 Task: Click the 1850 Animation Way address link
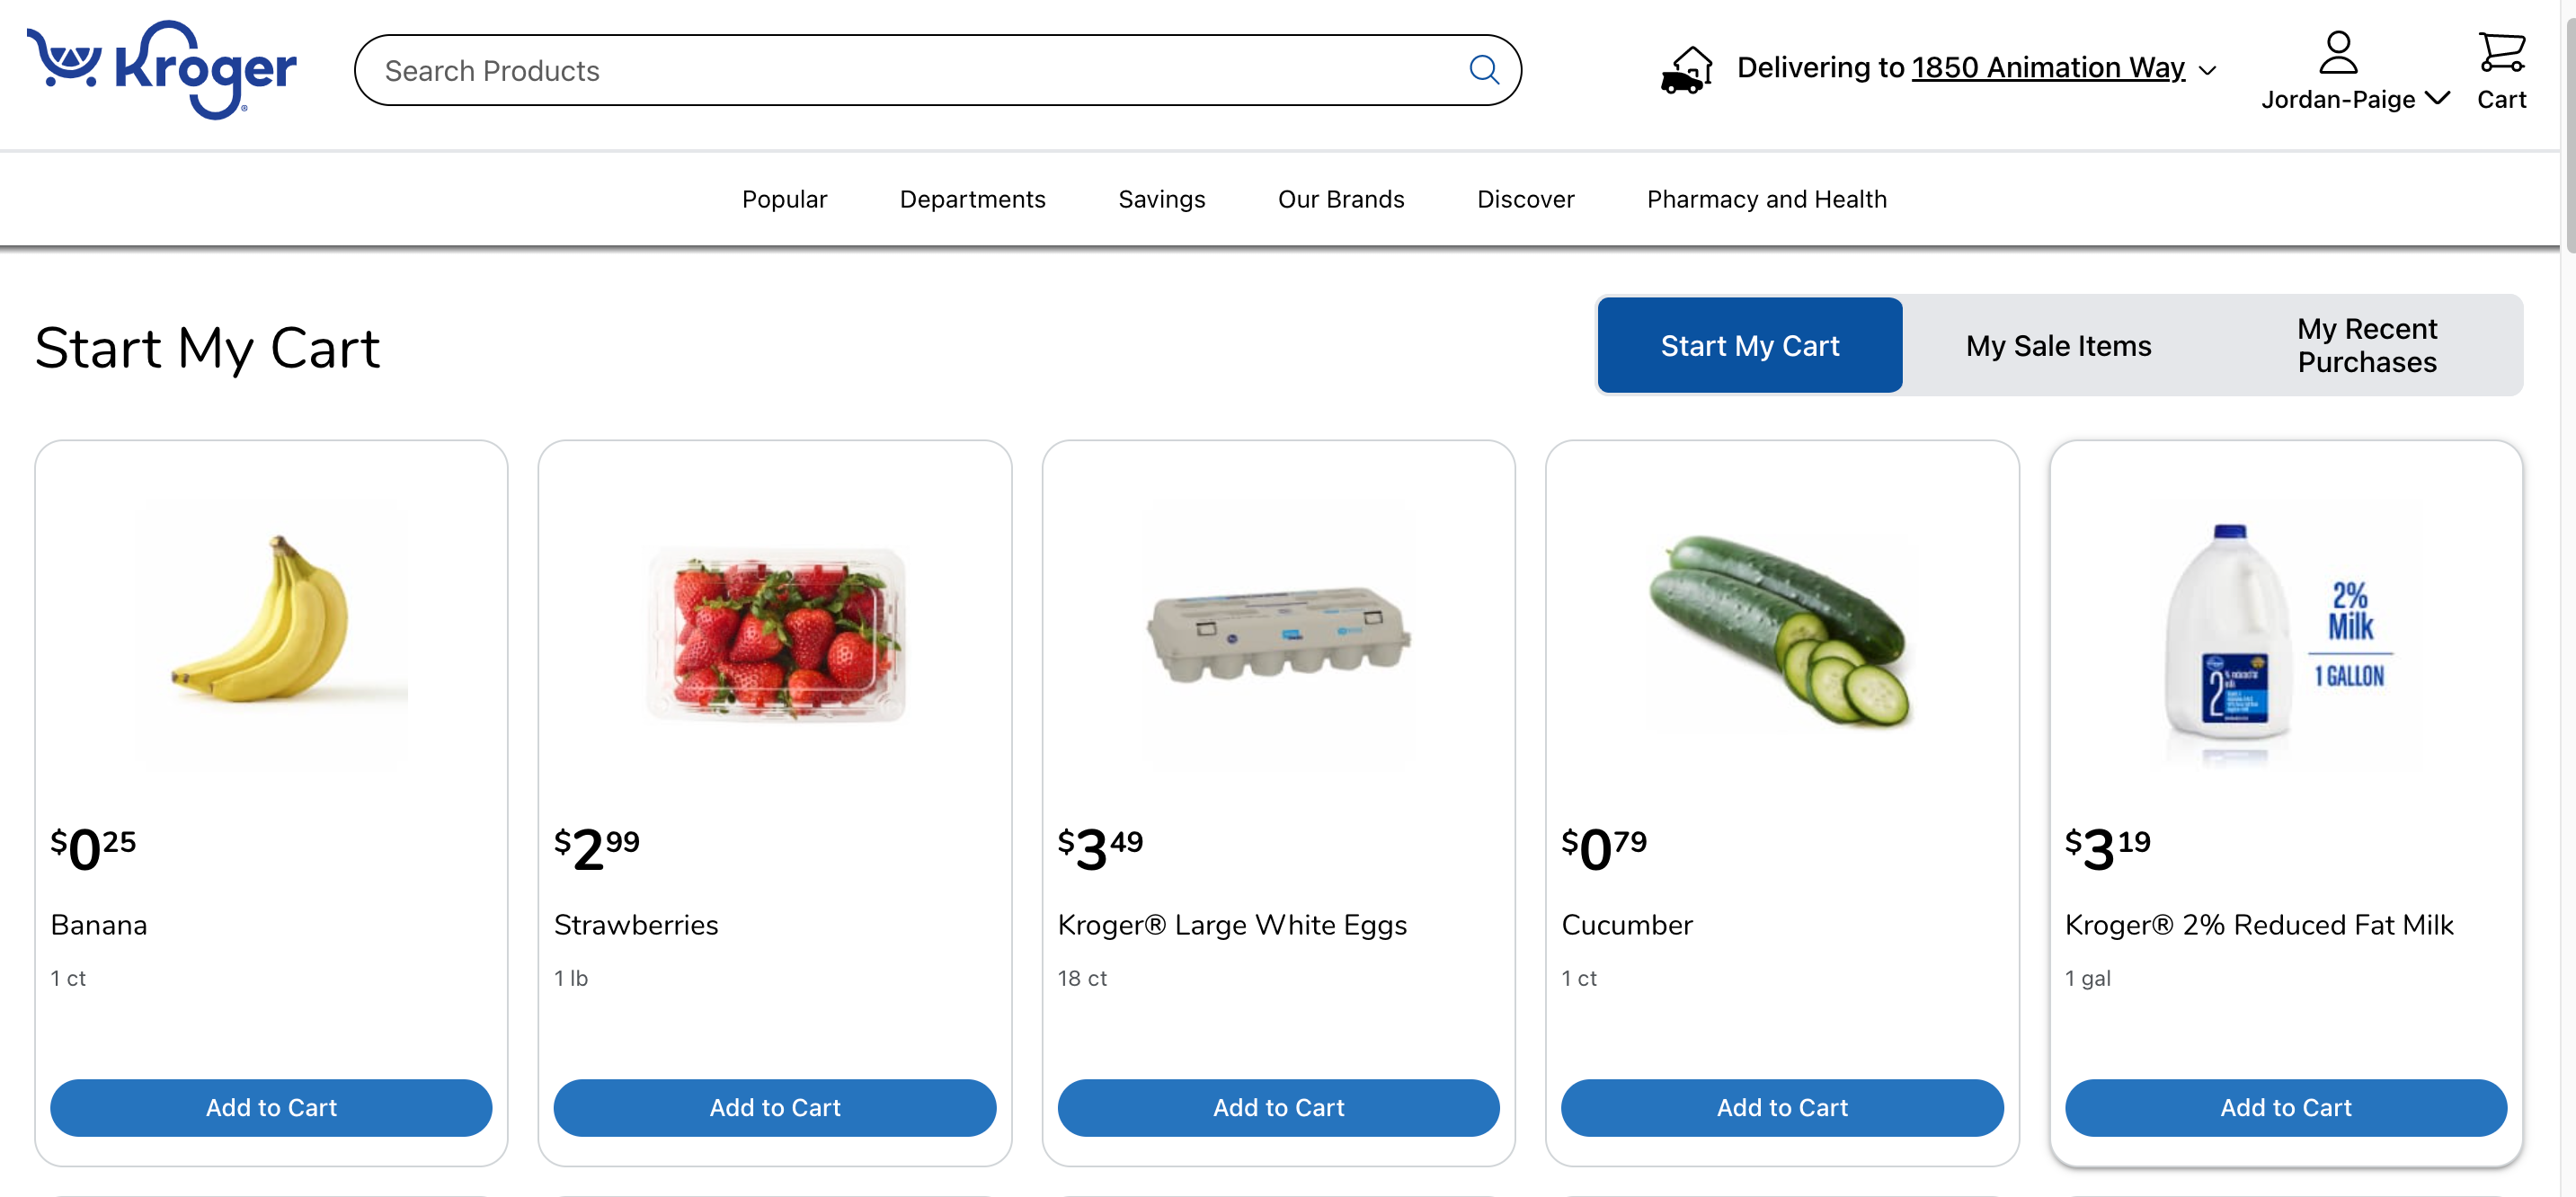tap(2047, 67)
